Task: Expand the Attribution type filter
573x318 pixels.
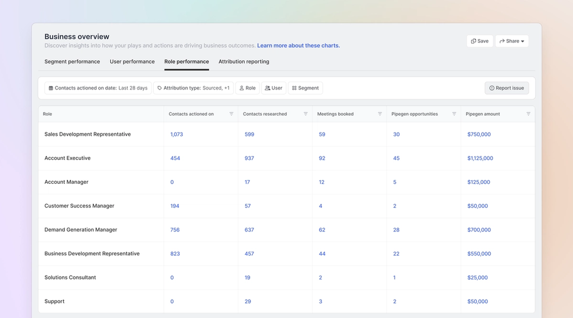Action: pyautogui.click(x=193, y=88)
